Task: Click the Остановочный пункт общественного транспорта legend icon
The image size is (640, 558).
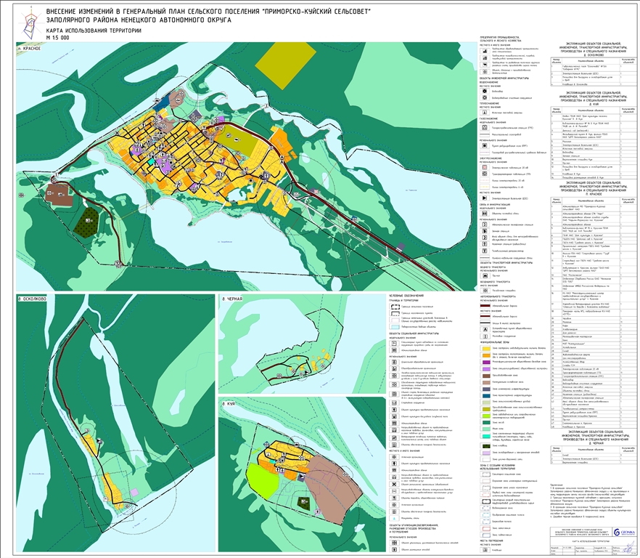Action: tap(485, 329)
